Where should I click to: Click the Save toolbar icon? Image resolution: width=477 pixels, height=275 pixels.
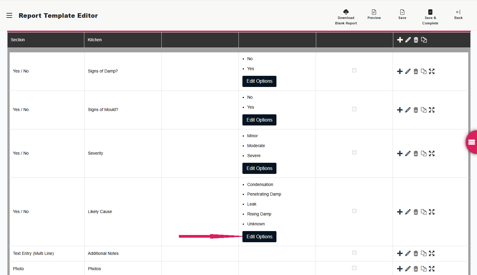click(402, 12)
